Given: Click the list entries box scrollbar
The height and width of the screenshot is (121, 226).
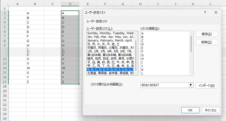Looking at the screenshot, I should coord(191,53).
